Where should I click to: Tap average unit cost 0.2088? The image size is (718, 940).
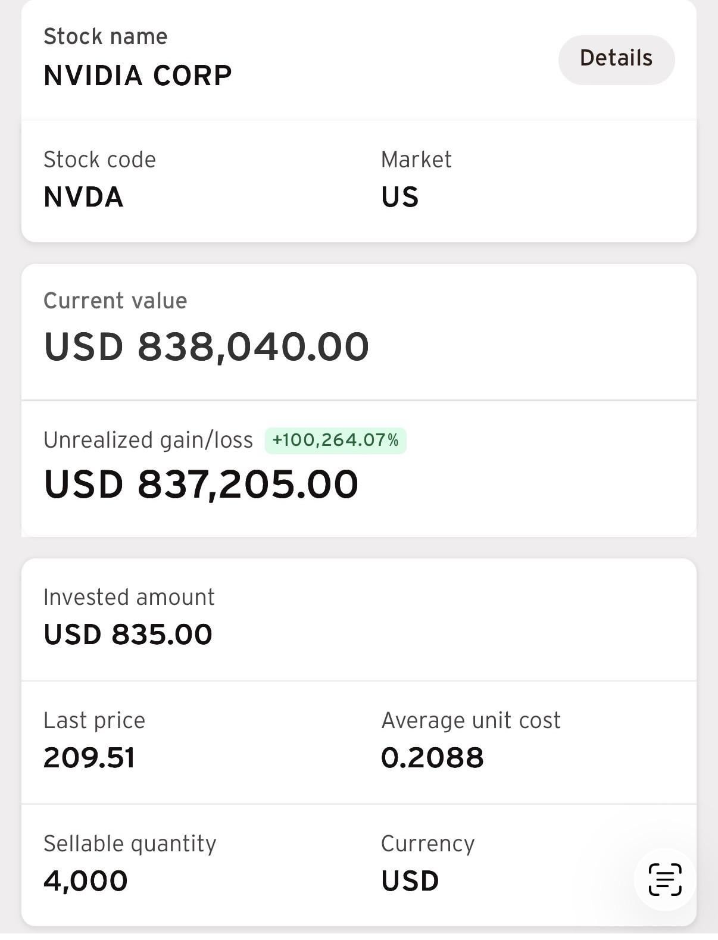point(432,758)
